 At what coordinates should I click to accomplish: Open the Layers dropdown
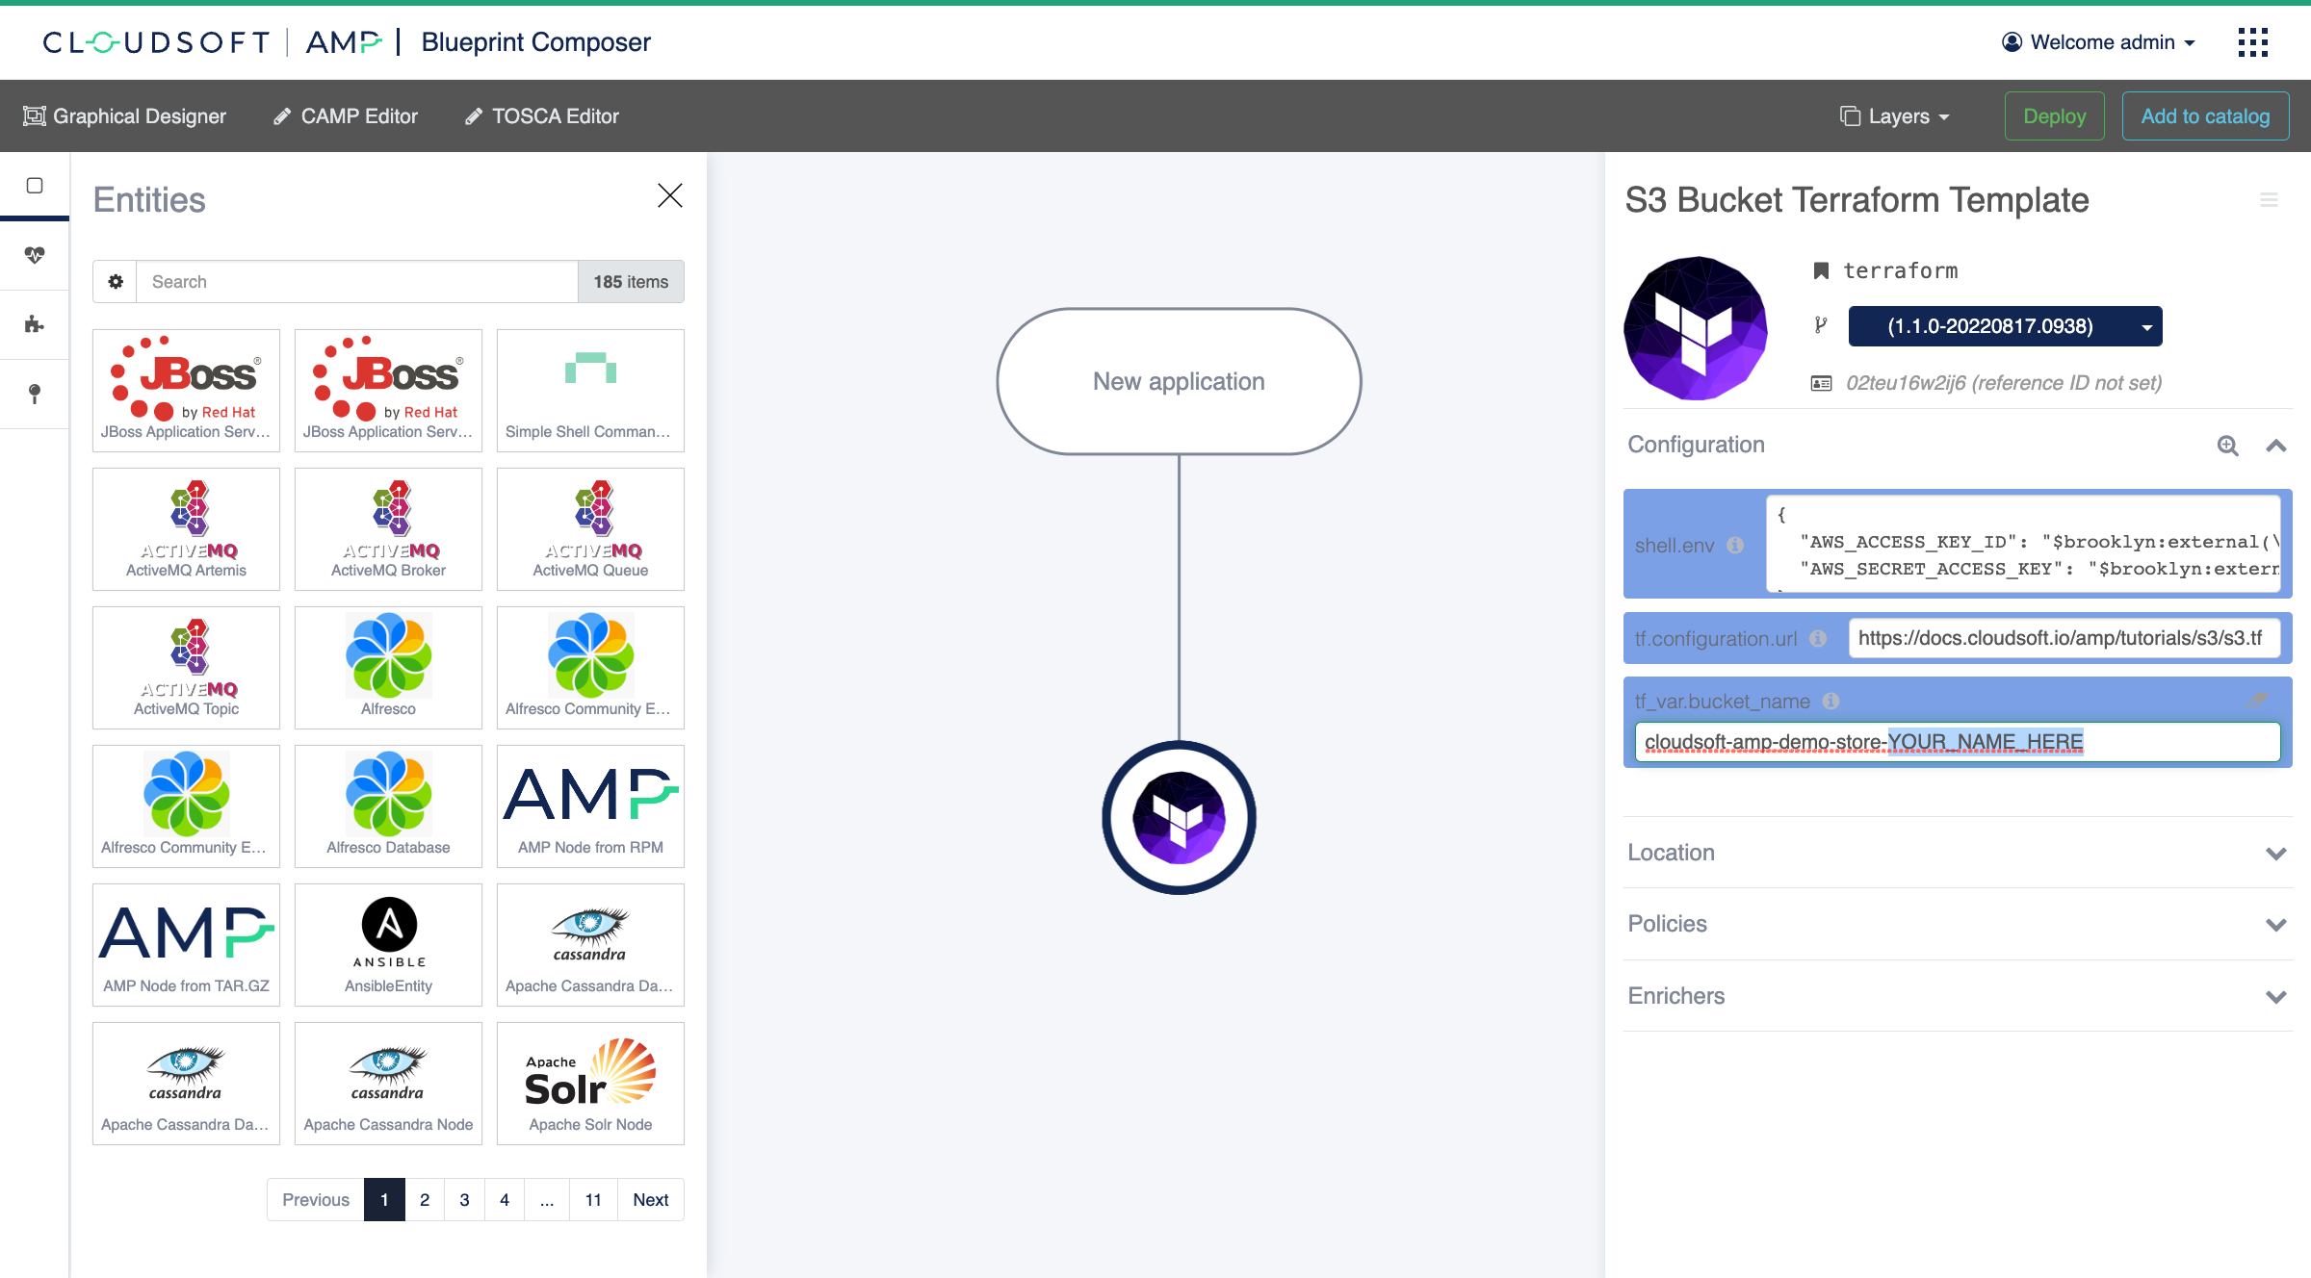(x=1895, y=116)
